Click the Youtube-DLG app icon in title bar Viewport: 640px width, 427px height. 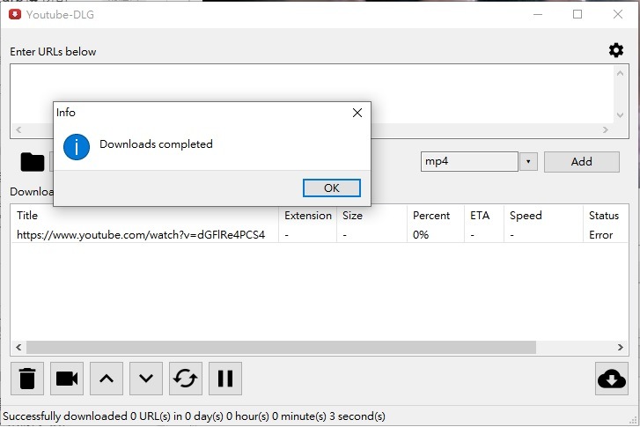tap(15, 14)
